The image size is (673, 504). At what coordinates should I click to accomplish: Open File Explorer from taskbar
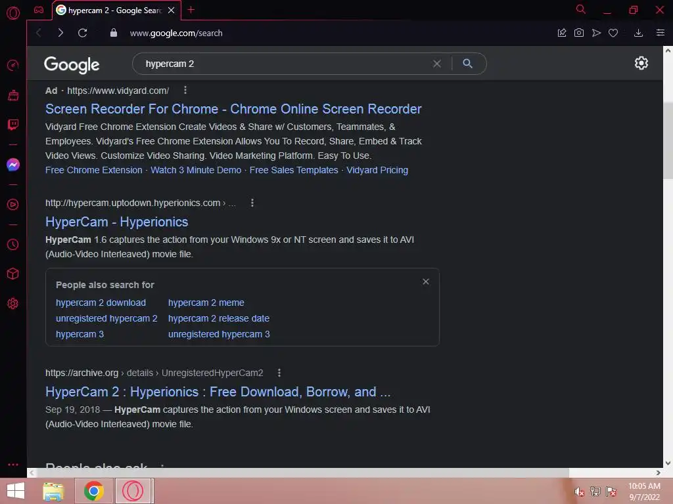pyautogui.click(x=53, y=491)
